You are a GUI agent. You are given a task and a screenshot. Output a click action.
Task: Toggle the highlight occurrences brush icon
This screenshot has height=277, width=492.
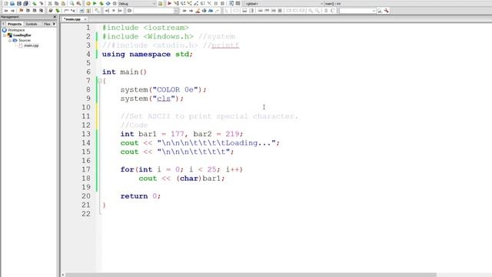[x=198, y=11]
